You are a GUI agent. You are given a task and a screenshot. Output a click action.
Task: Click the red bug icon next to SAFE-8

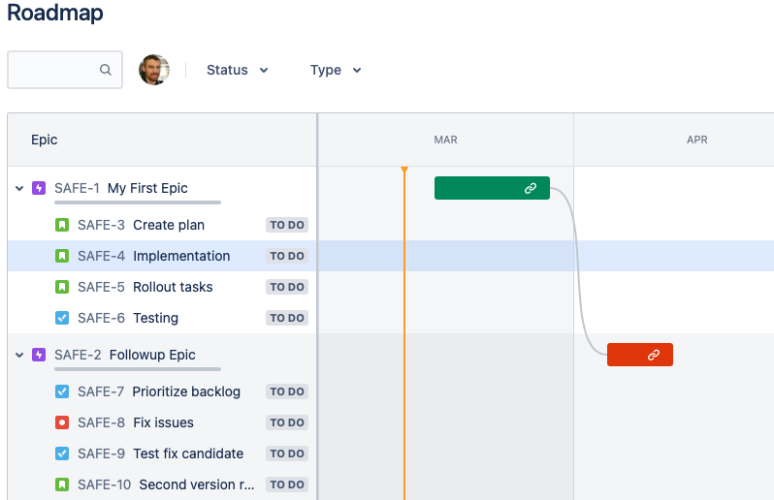pyautogui.click(x=62, y=422)
